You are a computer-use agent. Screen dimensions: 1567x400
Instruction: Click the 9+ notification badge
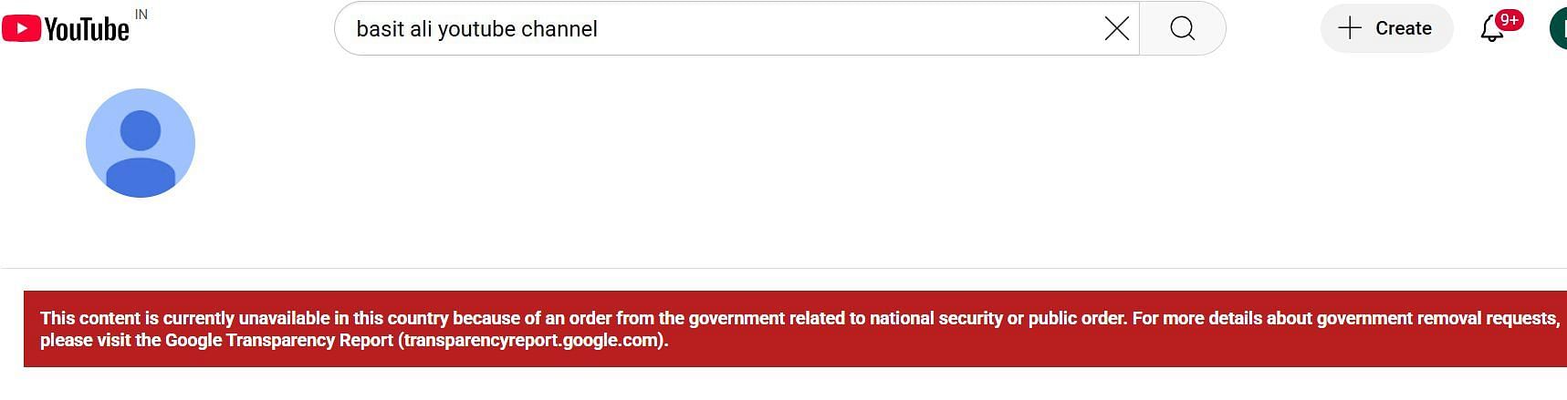click(x=1510, y=20)
